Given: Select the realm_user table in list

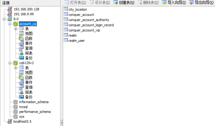Looking at the screenshot, I should (76, 41).
